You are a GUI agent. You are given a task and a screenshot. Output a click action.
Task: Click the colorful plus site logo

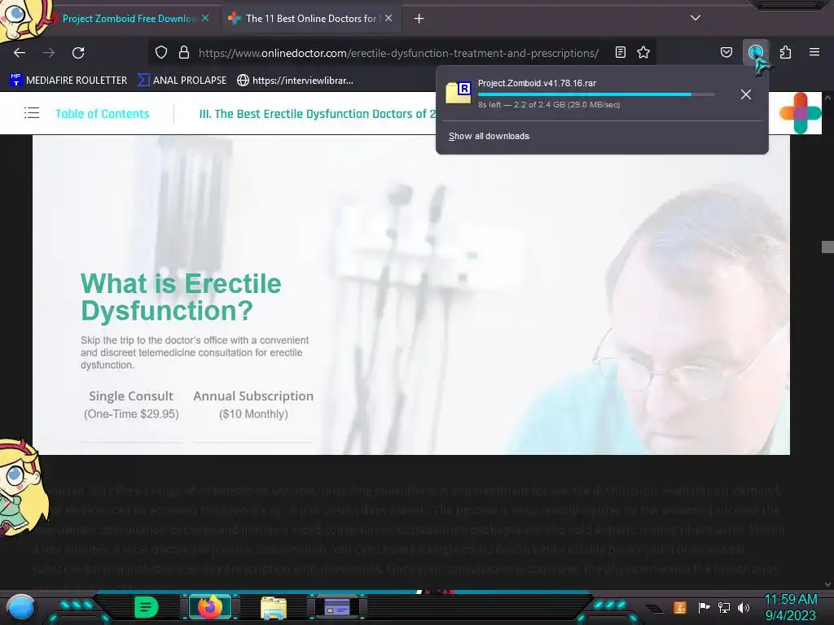pos(800,112)
